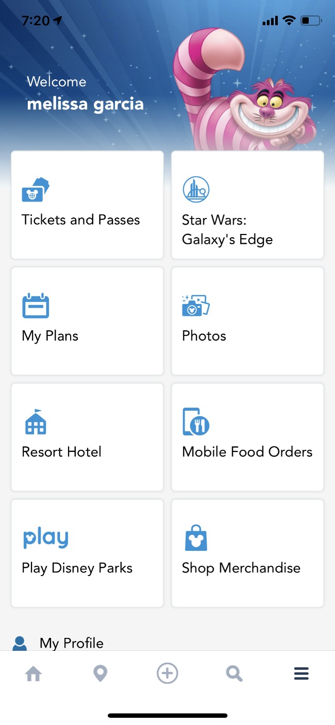Image resolution: width=335 pixels, height=725 pixels.
Task: Start a Mobile Food Order
Action: coord(247,437)
